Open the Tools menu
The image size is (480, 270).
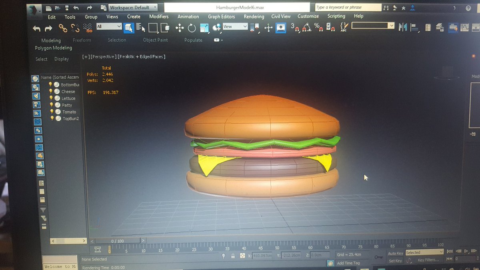click(70, 17)
